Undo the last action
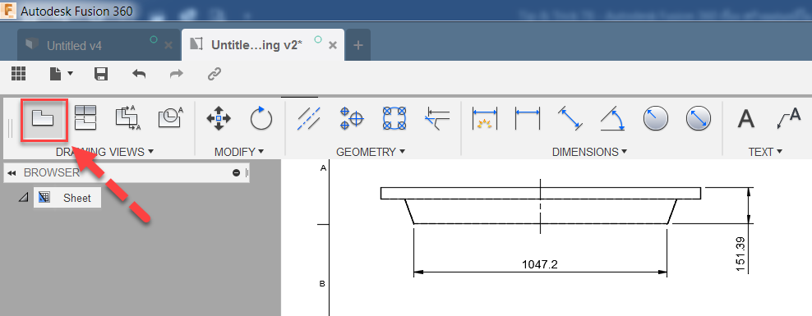812x316 pixels. pos(139,74)
